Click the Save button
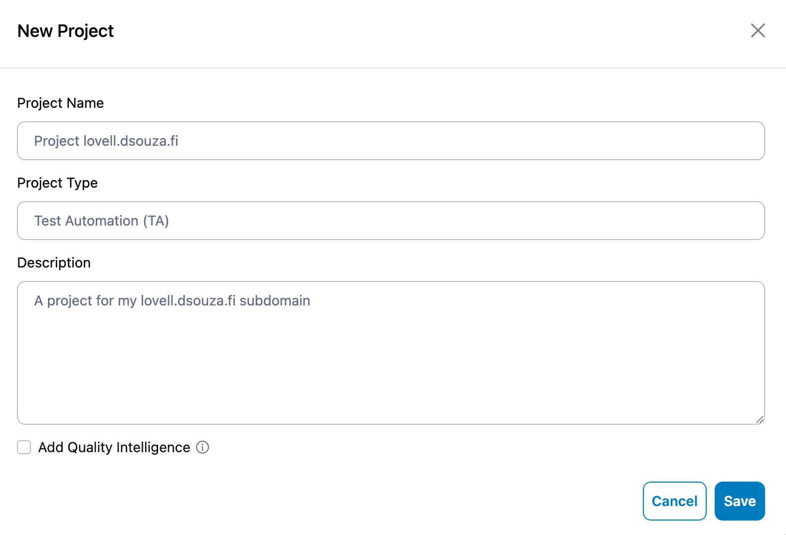The image size is (786, 535). coord(739,501)
